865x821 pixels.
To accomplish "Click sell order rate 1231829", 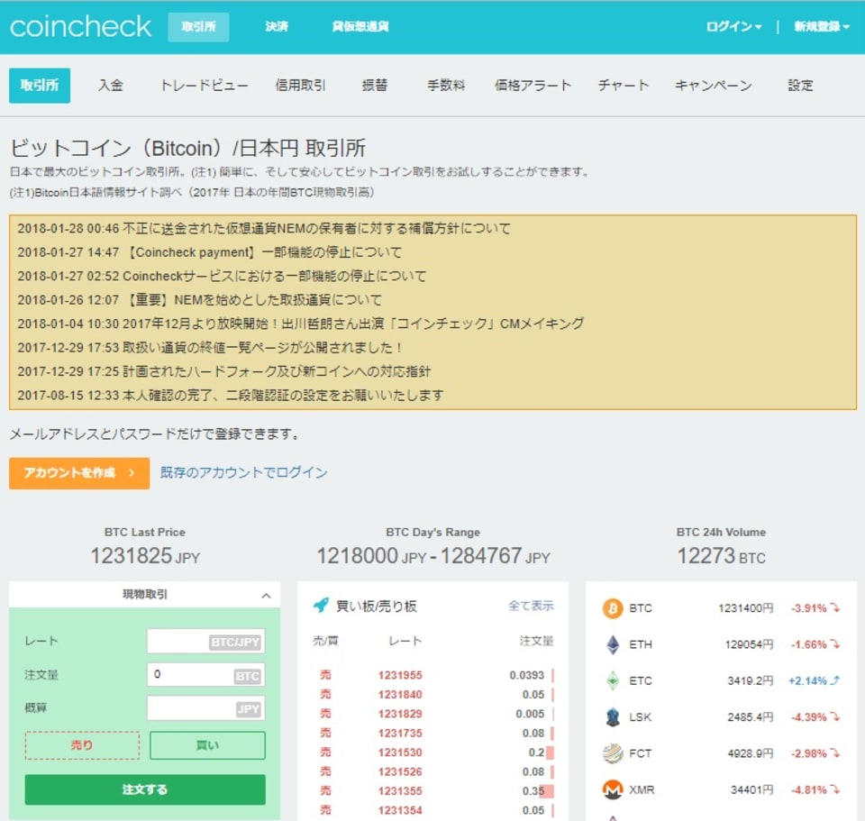I will (x=400, y=714).
